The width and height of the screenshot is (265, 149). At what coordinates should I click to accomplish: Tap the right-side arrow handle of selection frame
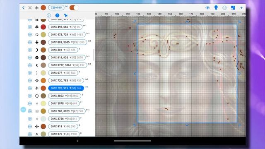coord(239,74)
